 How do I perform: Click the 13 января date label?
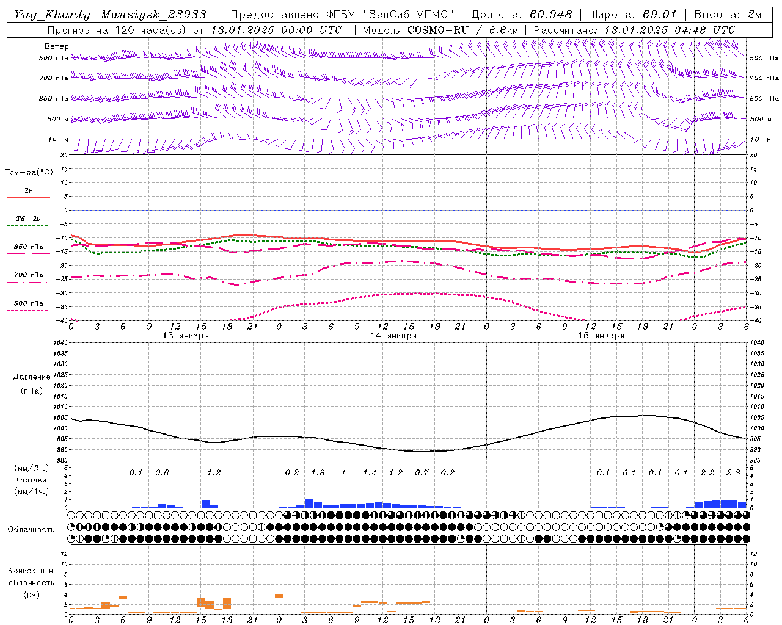coord(186,336)
